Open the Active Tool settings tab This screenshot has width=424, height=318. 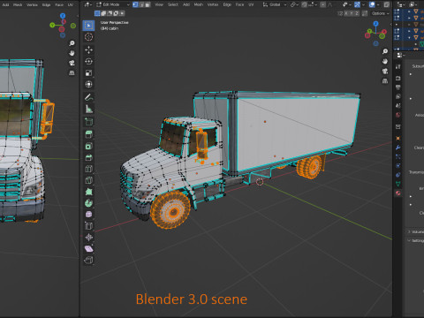(398, 66)
